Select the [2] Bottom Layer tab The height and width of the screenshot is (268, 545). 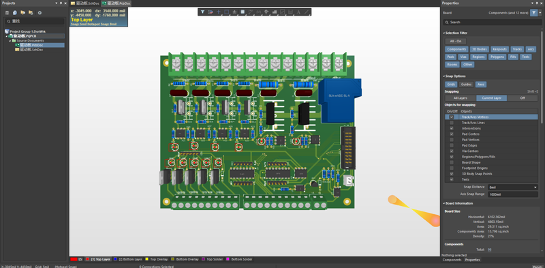(128, 259)
